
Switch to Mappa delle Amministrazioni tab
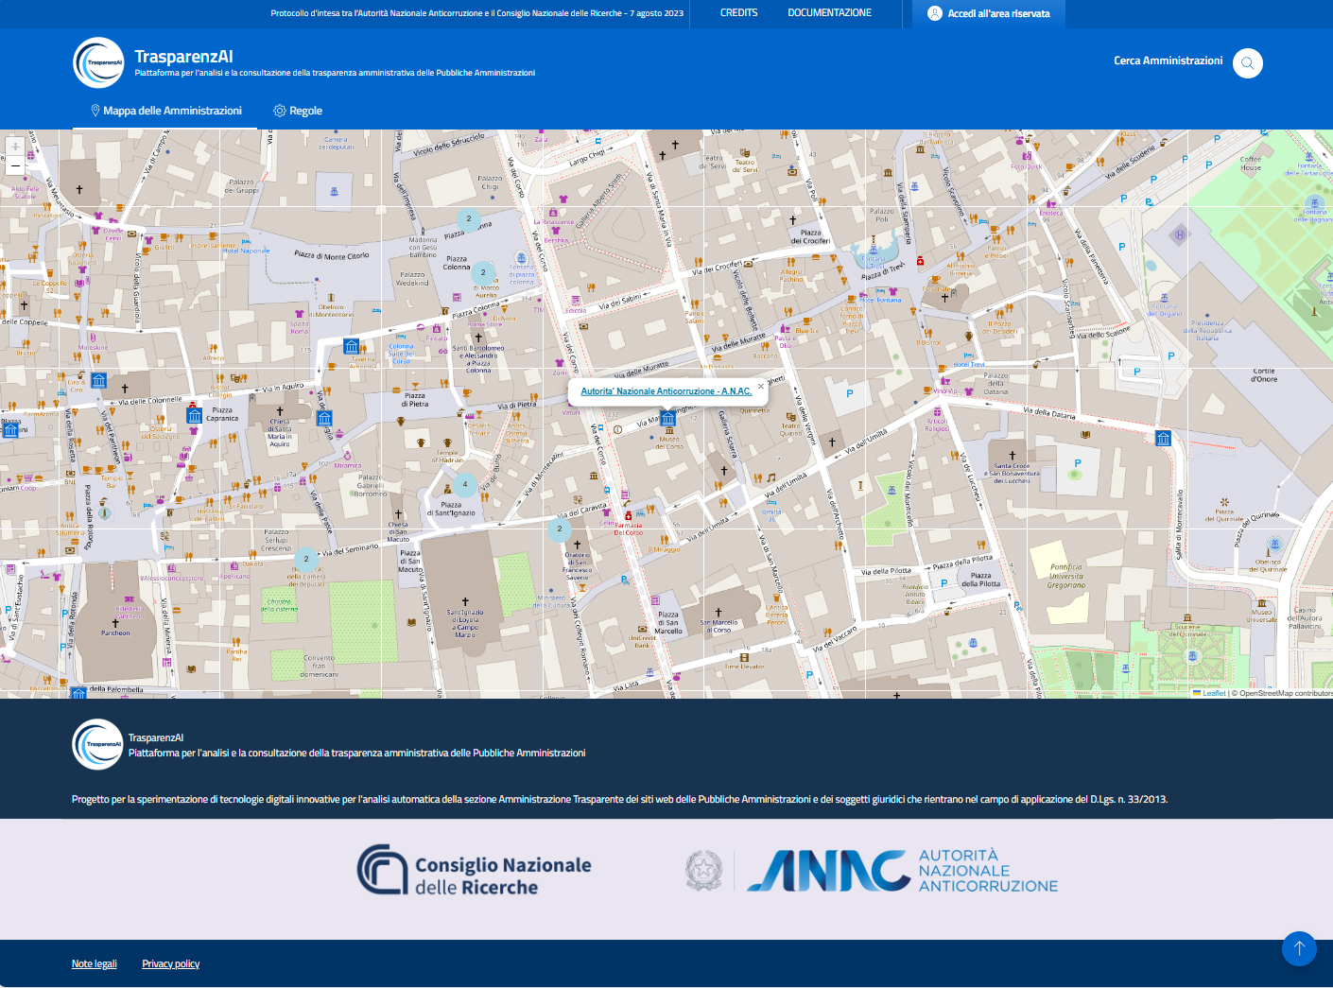click(165, 111)
